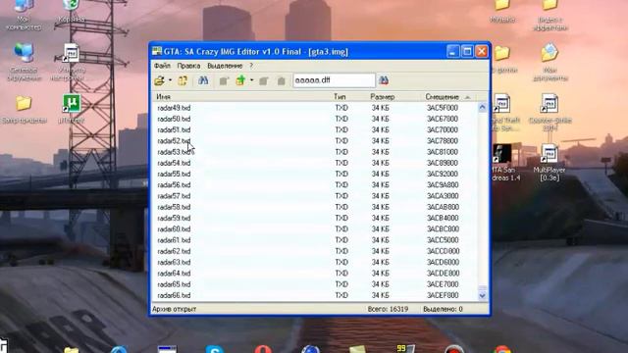The height and width of the screenshot is (353, 628).
Task: Open the Opera browser from taskbar
Action: [263, 349]
